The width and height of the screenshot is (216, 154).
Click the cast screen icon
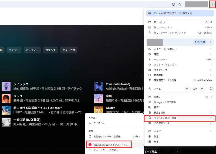click(x=90, y=123)
